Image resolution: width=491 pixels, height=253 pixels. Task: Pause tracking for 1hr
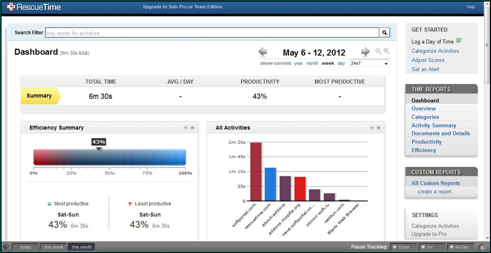(x=432, y=247)
